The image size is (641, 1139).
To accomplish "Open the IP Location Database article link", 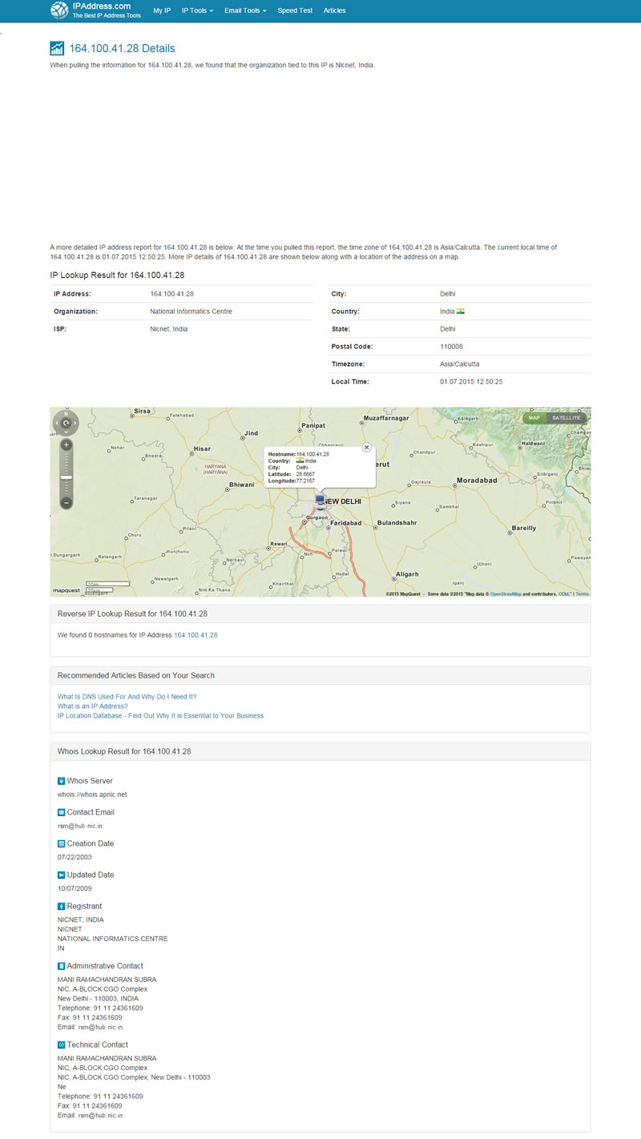I will [x=160, y=716].
